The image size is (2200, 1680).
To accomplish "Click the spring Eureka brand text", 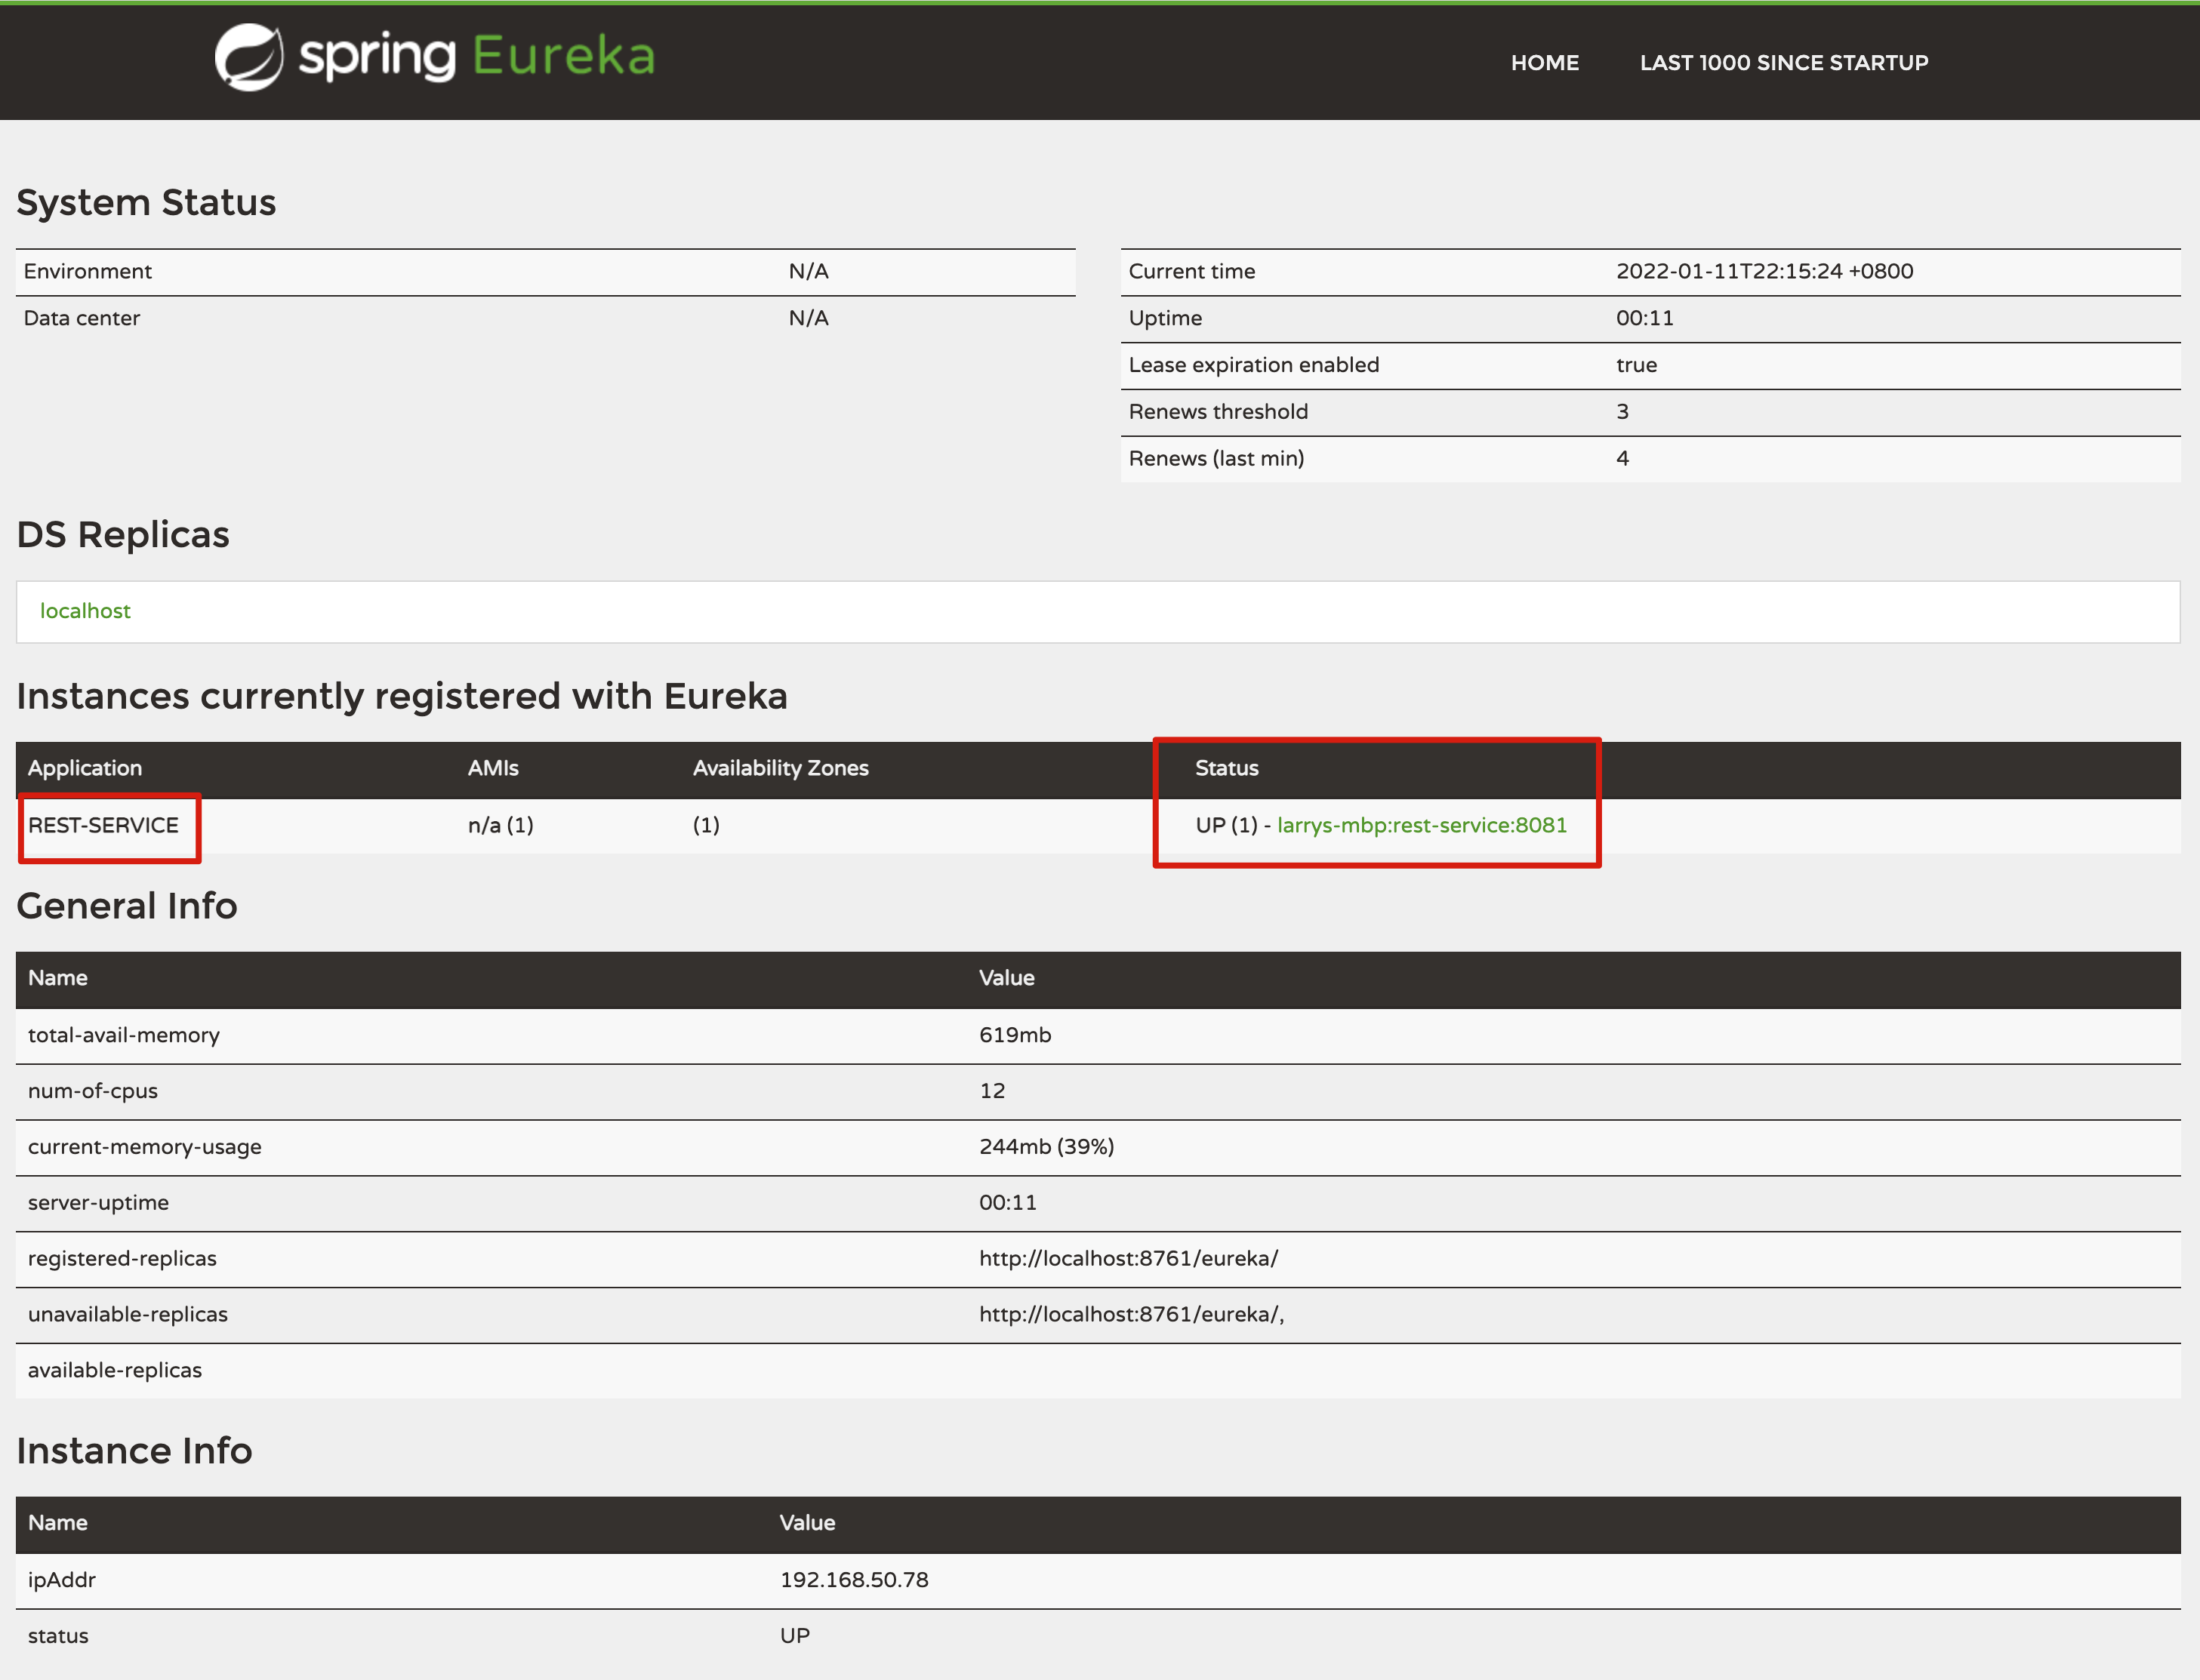I will (477, 57).
